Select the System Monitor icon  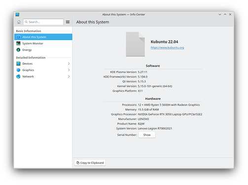point(18,43)
